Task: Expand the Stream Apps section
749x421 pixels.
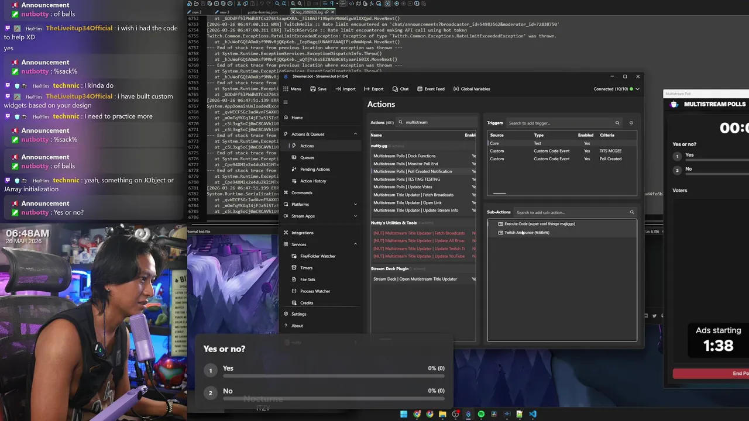Action: pyautogui.click(x=355, y=216)
